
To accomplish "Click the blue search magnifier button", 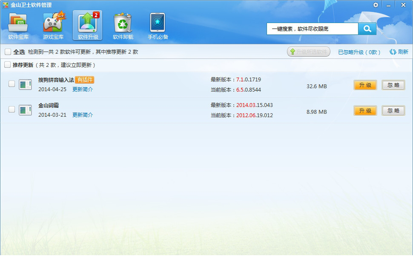I will pyautogui.click(x=367, y=29).
